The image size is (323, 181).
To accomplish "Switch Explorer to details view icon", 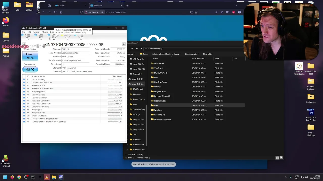I will 277,158.
